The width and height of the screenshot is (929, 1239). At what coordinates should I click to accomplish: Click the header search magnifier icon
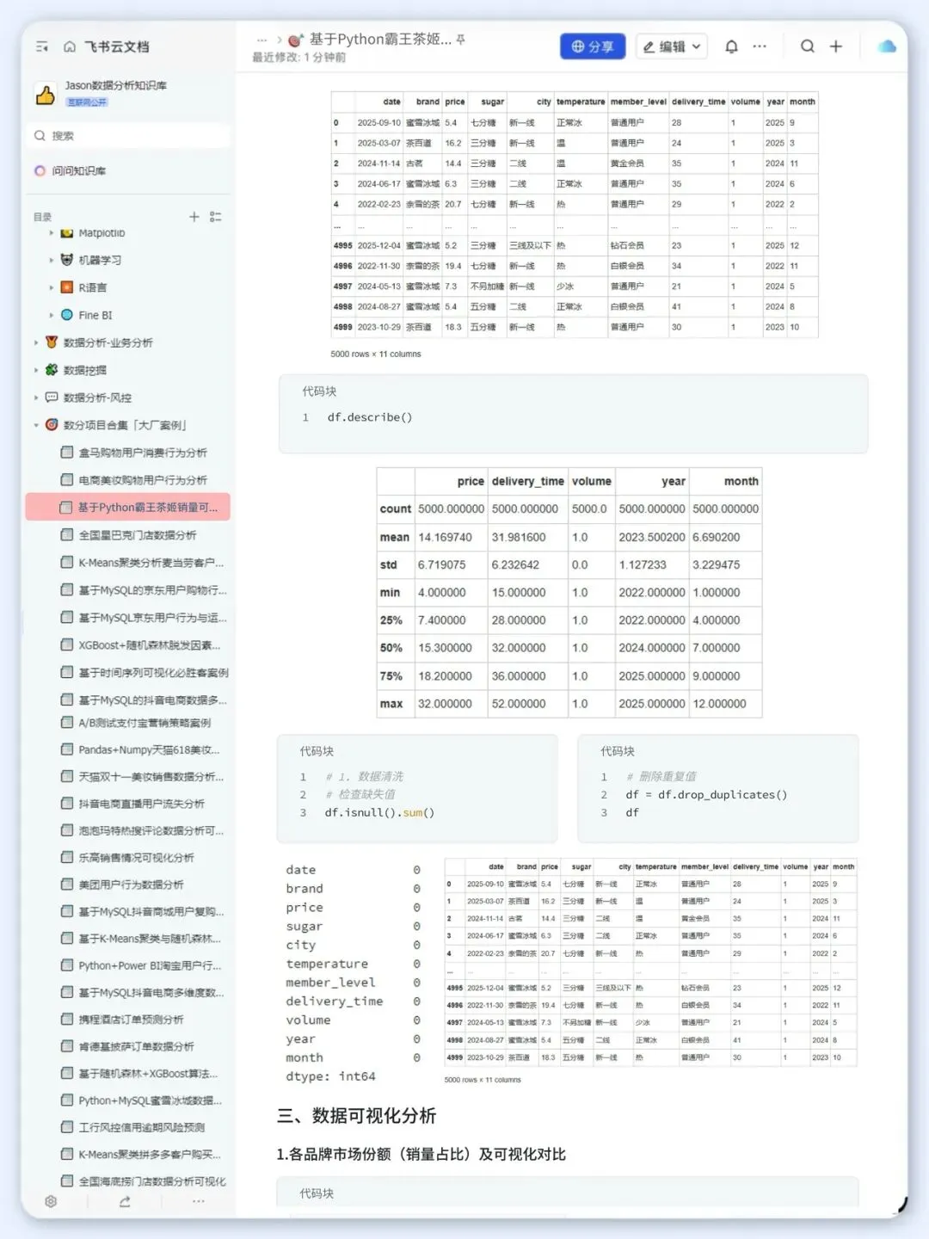click(807, 46)
